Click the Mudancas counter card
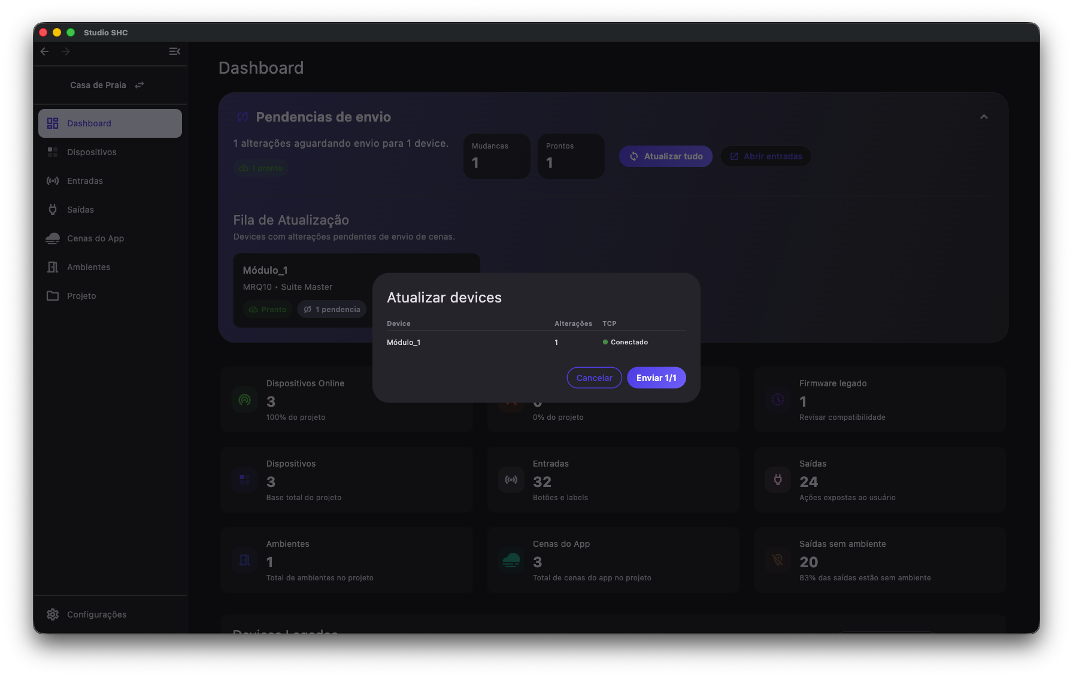 pos(496,156)
